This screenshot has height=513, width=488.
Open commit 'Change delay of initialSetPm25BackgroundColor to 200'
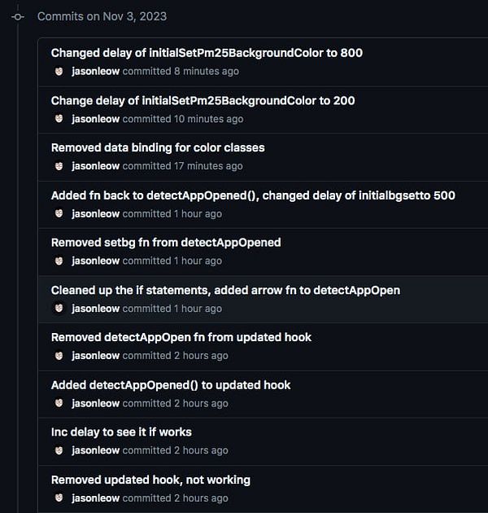pos(203,101)
